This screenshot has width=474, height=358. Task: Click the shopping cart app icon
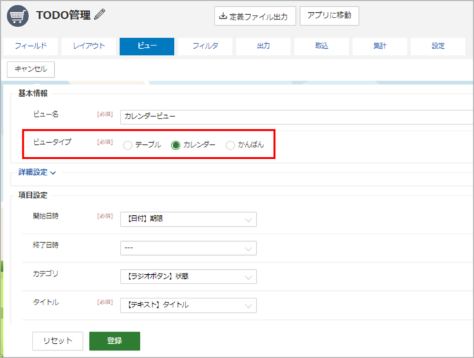18,16
